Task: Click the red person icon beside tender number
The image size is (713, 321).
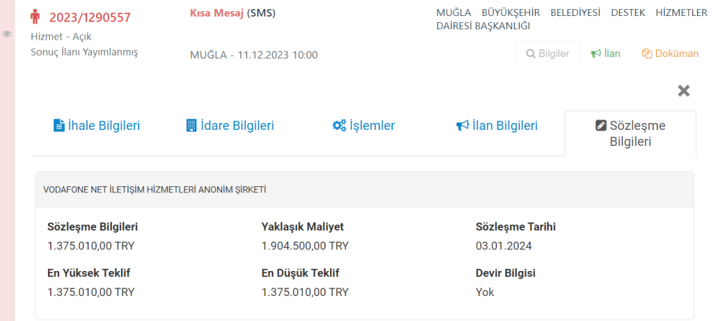Action: pyautogui.click(x=35, y=17)
